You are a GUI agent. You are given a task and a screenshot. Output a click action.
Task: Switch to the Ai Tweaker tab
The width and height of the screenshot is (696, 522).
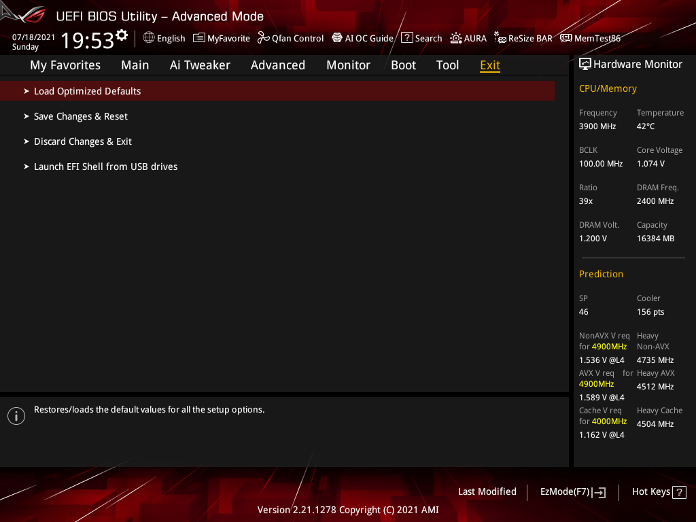coord(200,65)
